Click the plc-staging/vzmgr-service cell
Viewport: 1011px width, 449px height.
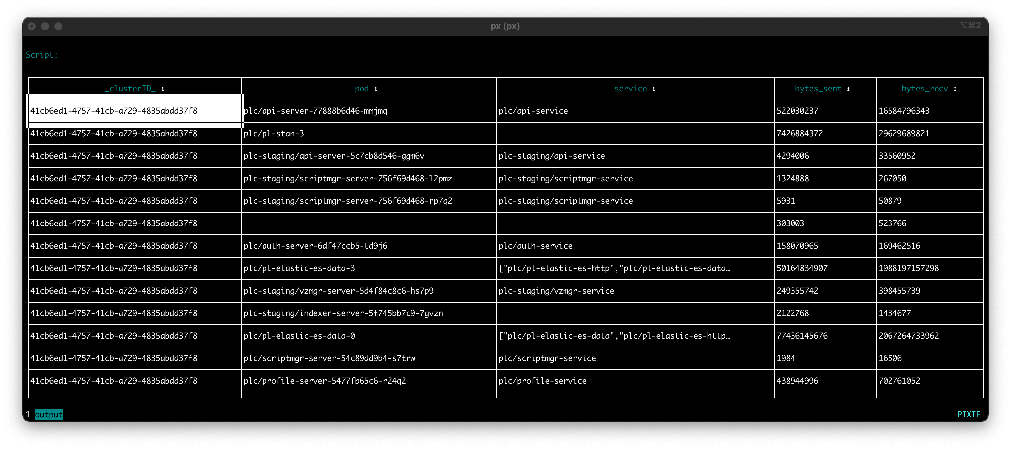[556, 291]
